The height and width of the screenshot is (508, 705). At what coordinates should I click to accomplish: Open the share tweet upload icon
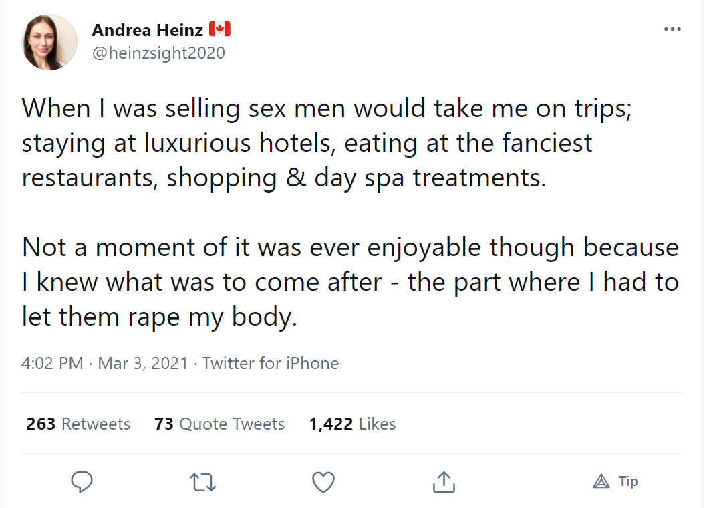pos(444,482)
